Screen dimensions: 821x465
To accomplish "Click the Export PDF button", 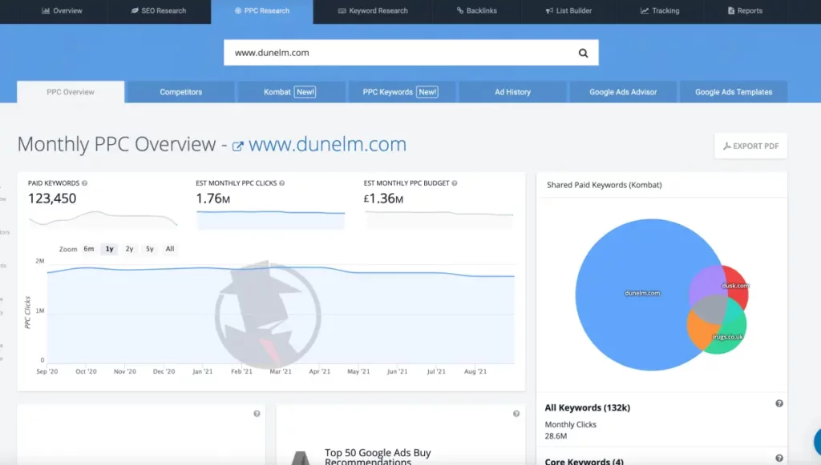I will pos(750,146).
